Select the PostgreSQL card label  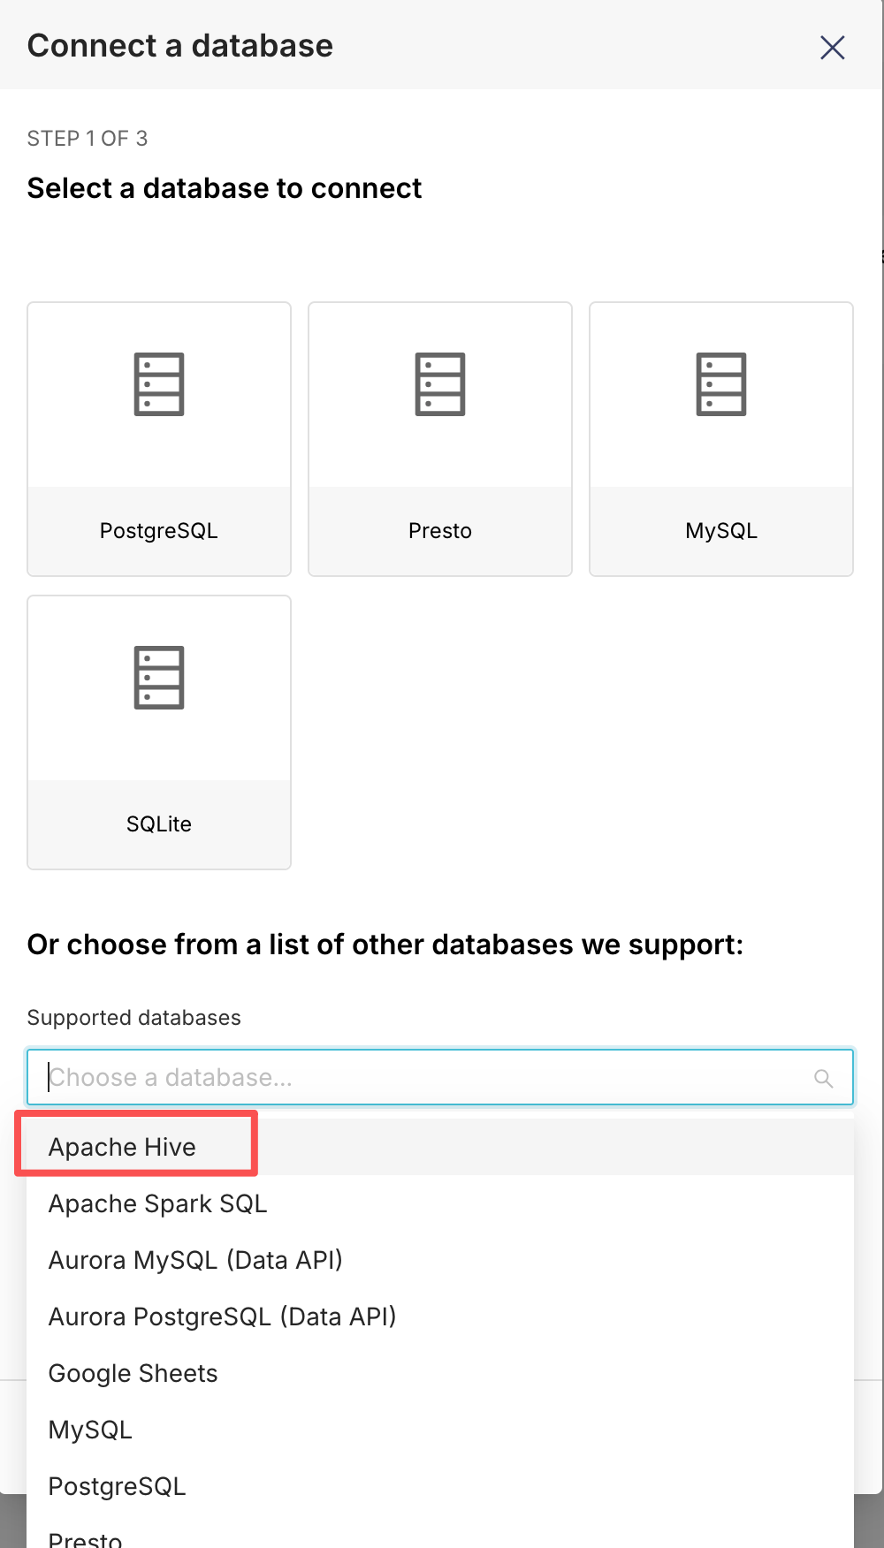159,531
